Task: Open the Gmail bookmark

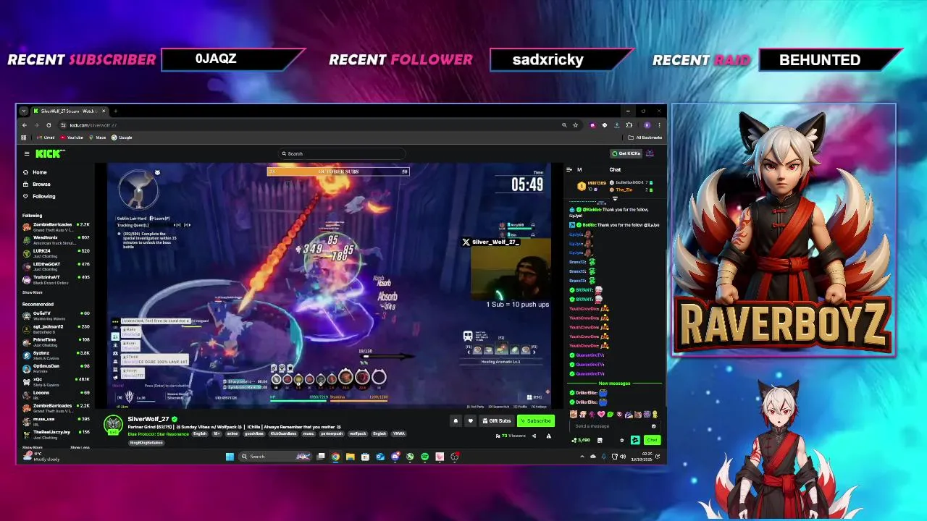Action: pyautogui.click(x=46, y=137)
